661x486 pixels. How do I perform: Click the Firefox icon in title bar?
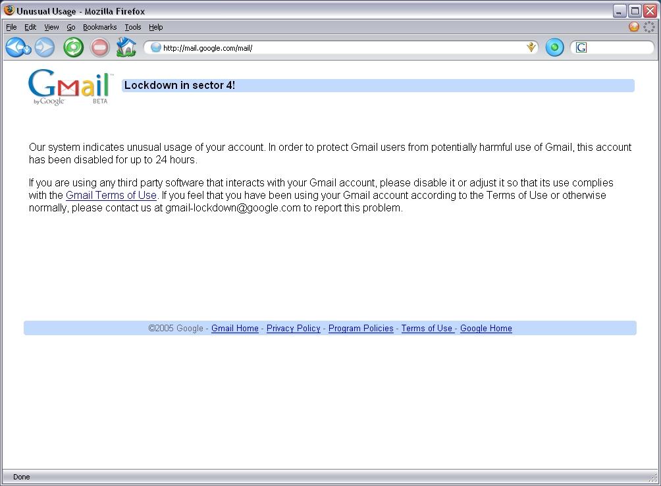[9, 10]
